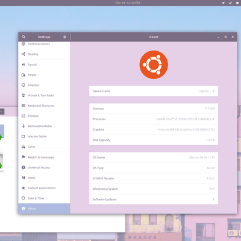This screenshot has width=241, height=241.
Task: Go to Sharing settings
Action: tap(44, 54)
